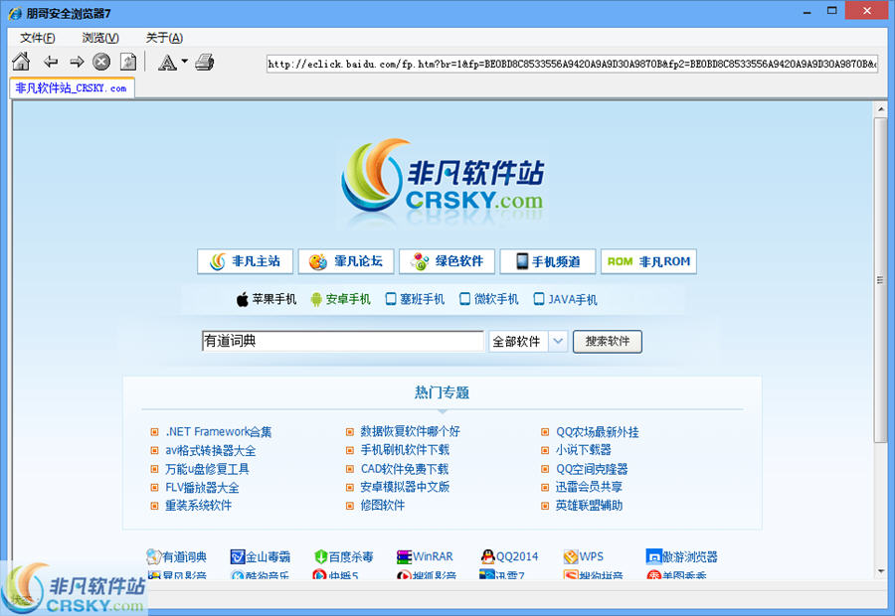Click the font size A icon
Screen dimensions: 895x616
click(167, 63)
